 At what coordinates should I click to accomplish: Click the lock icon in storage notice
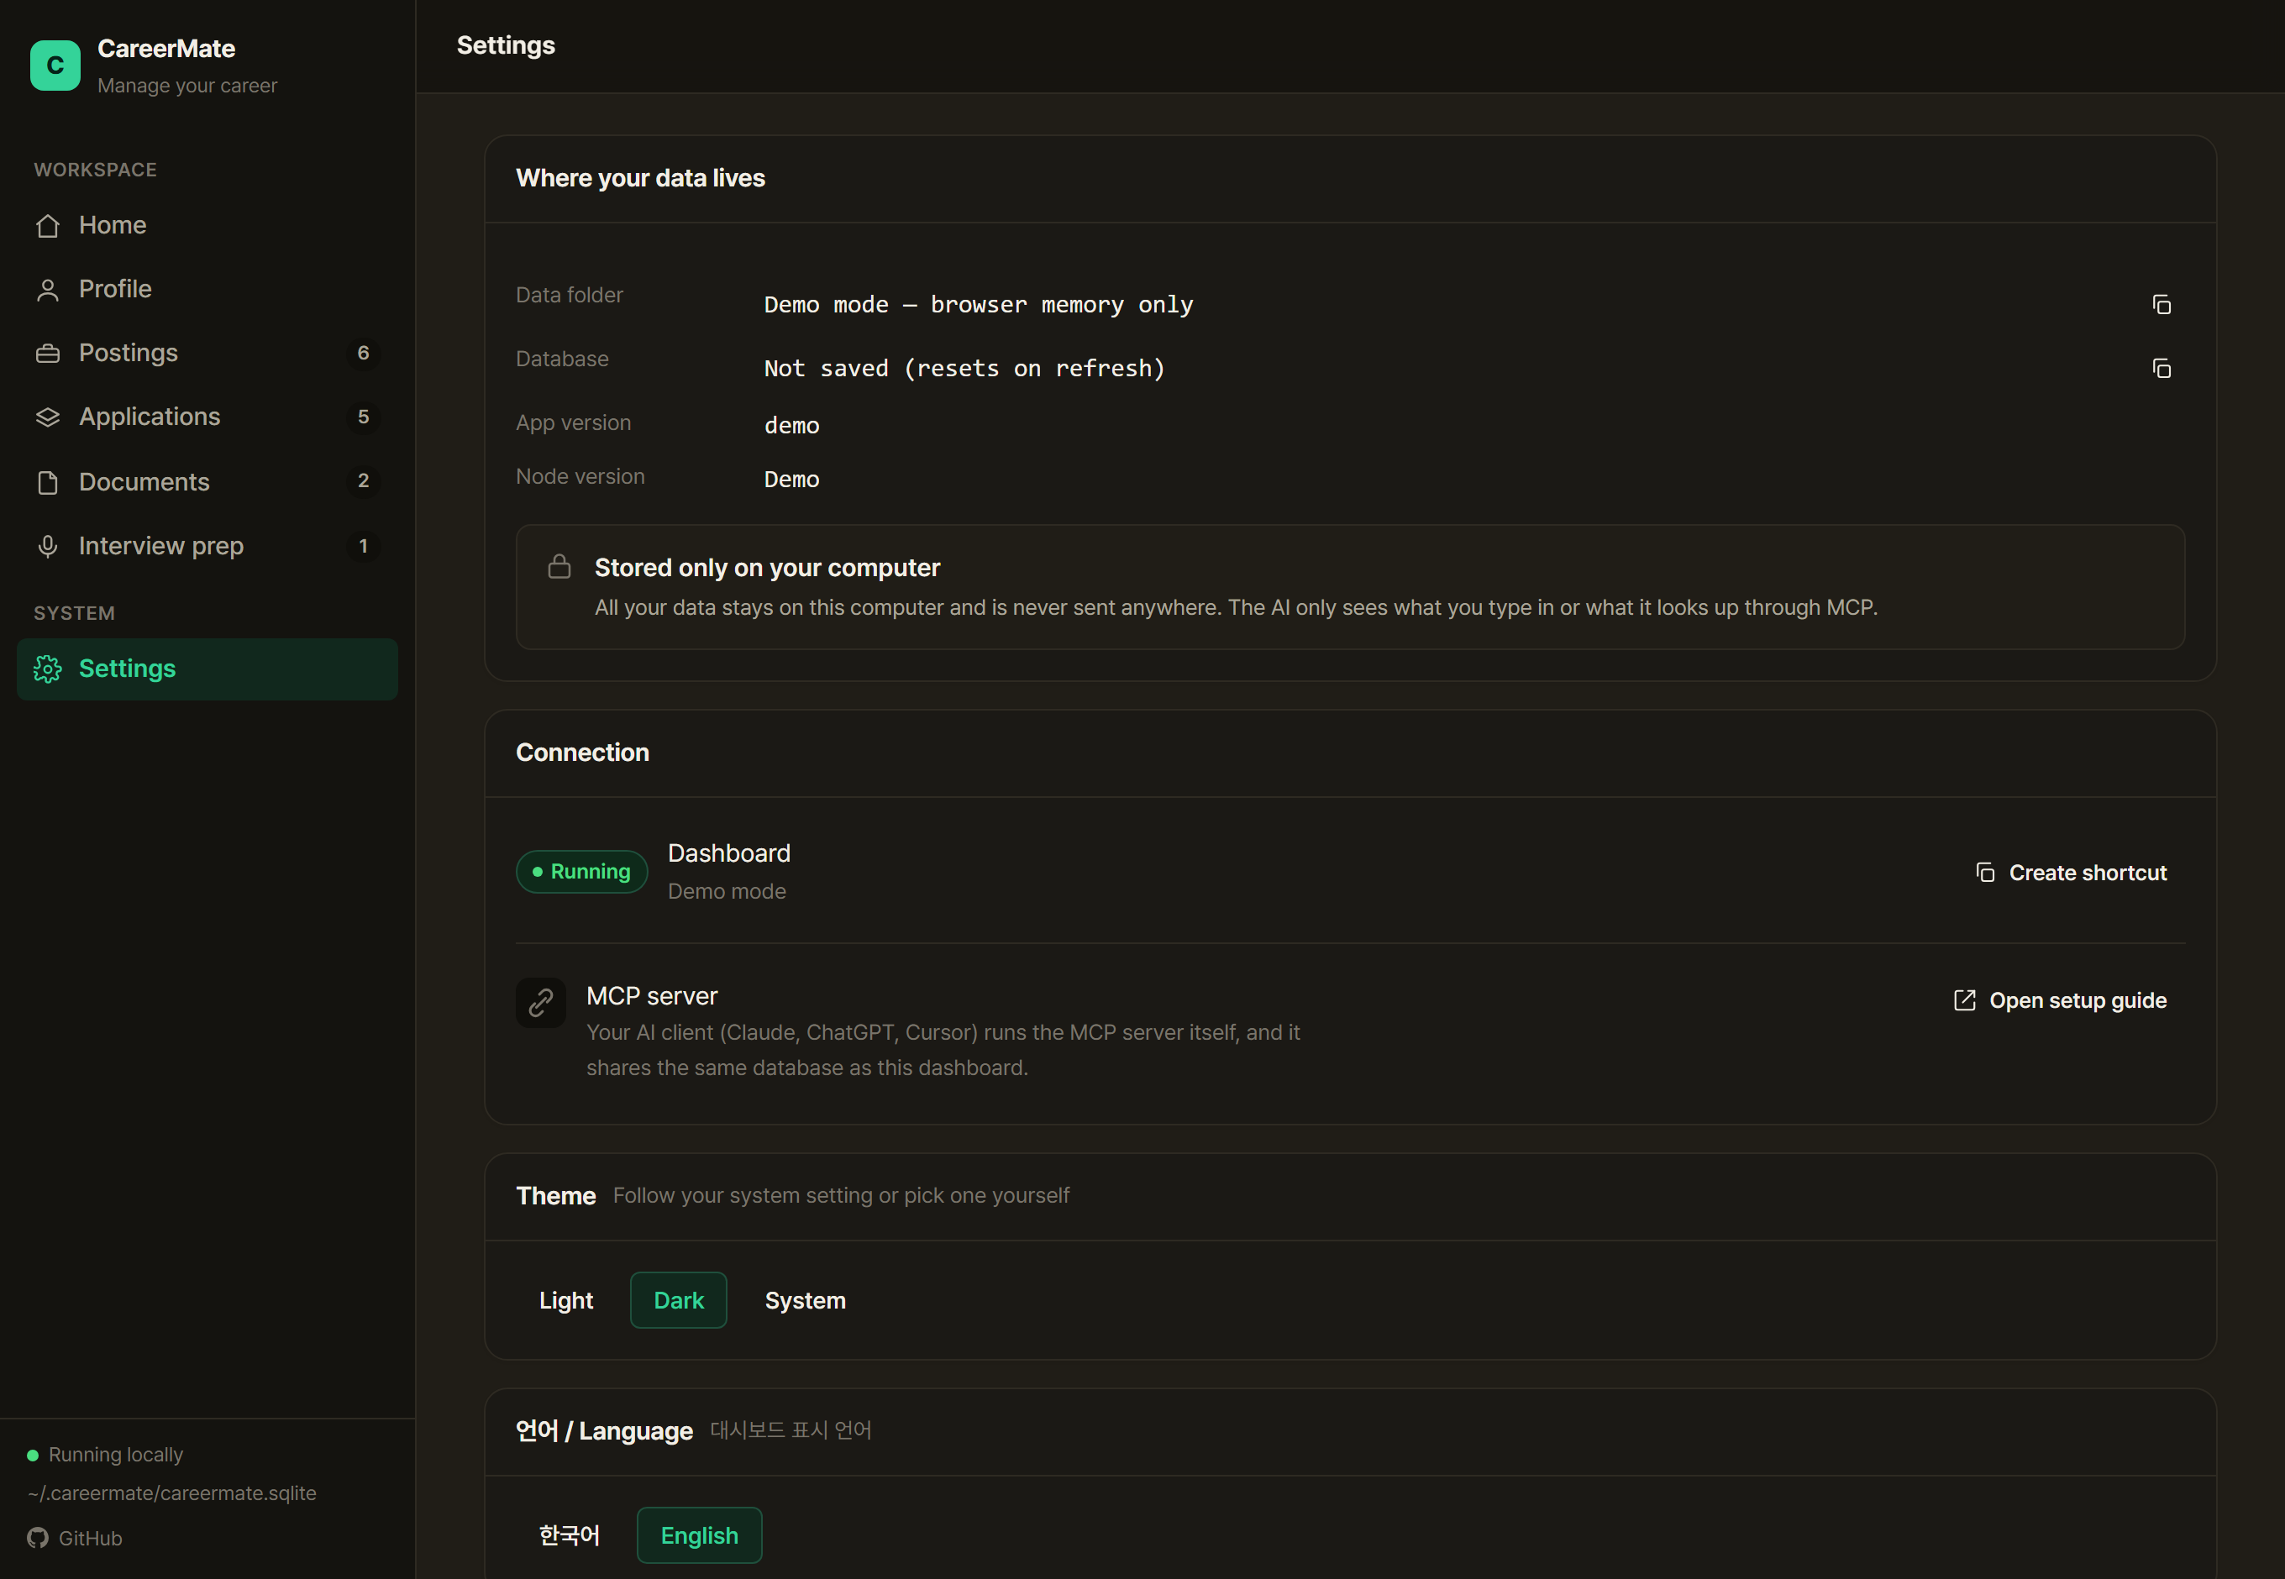pos(559,566)
